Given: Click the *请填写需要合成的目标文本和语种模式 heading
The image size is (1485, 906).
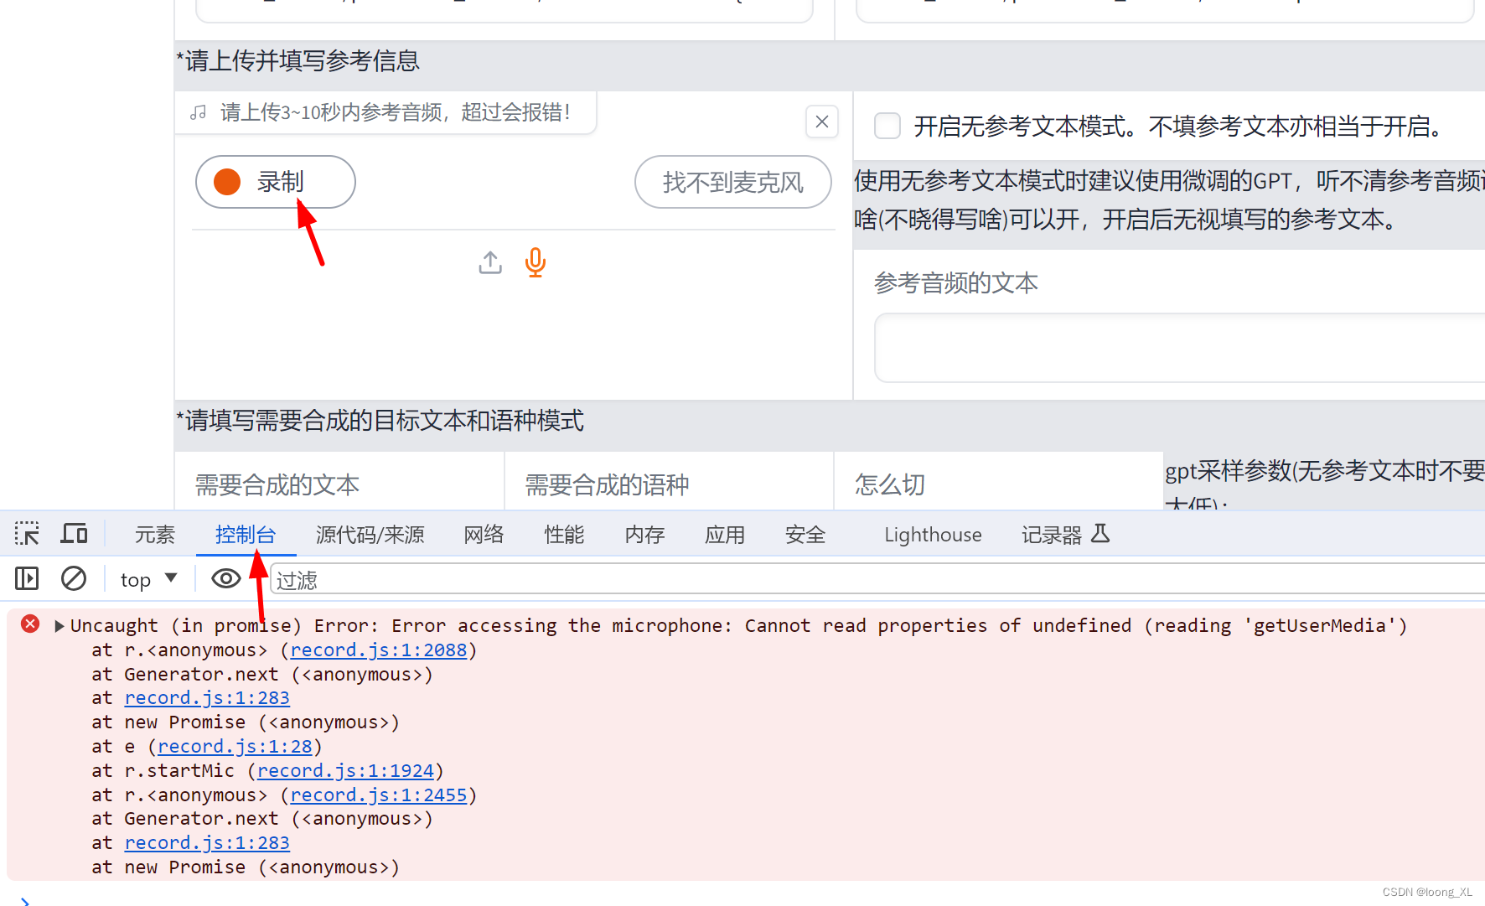Looking at the screenshot, I should (380, 421).
